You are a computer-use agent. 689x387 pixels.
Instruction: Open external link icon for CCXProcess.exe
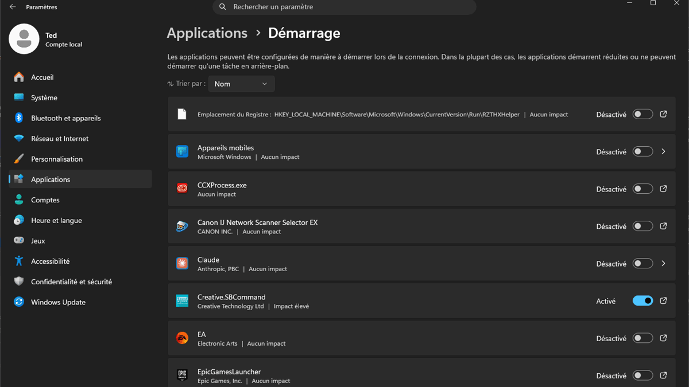point(663,189)
